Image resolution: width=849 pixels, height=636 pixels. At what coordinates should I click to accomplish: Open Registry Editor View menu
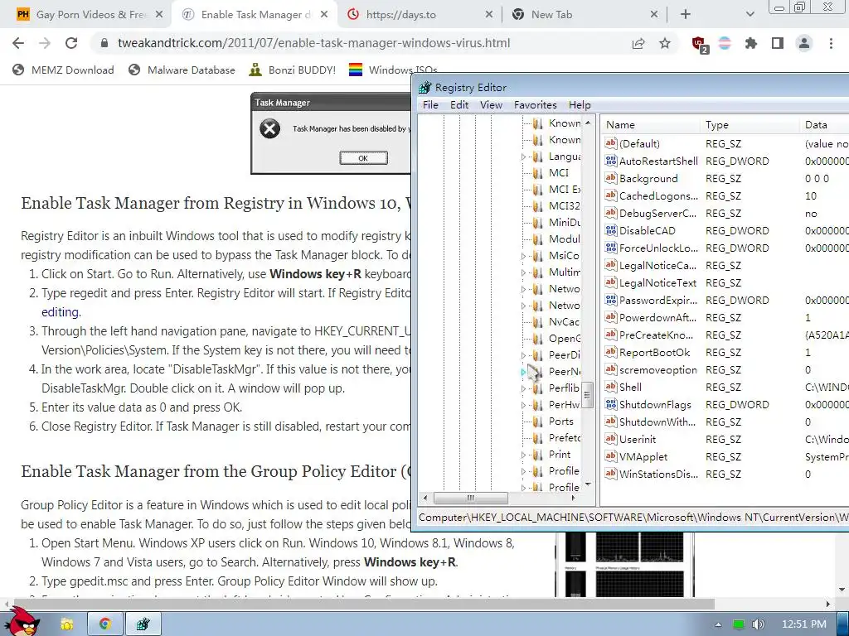tap(491, 105)
